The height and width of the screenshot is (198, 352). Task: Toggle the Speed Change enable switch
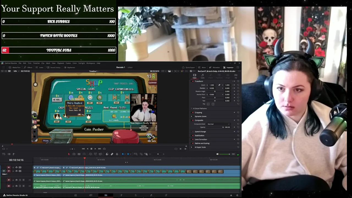pos(192,131)
